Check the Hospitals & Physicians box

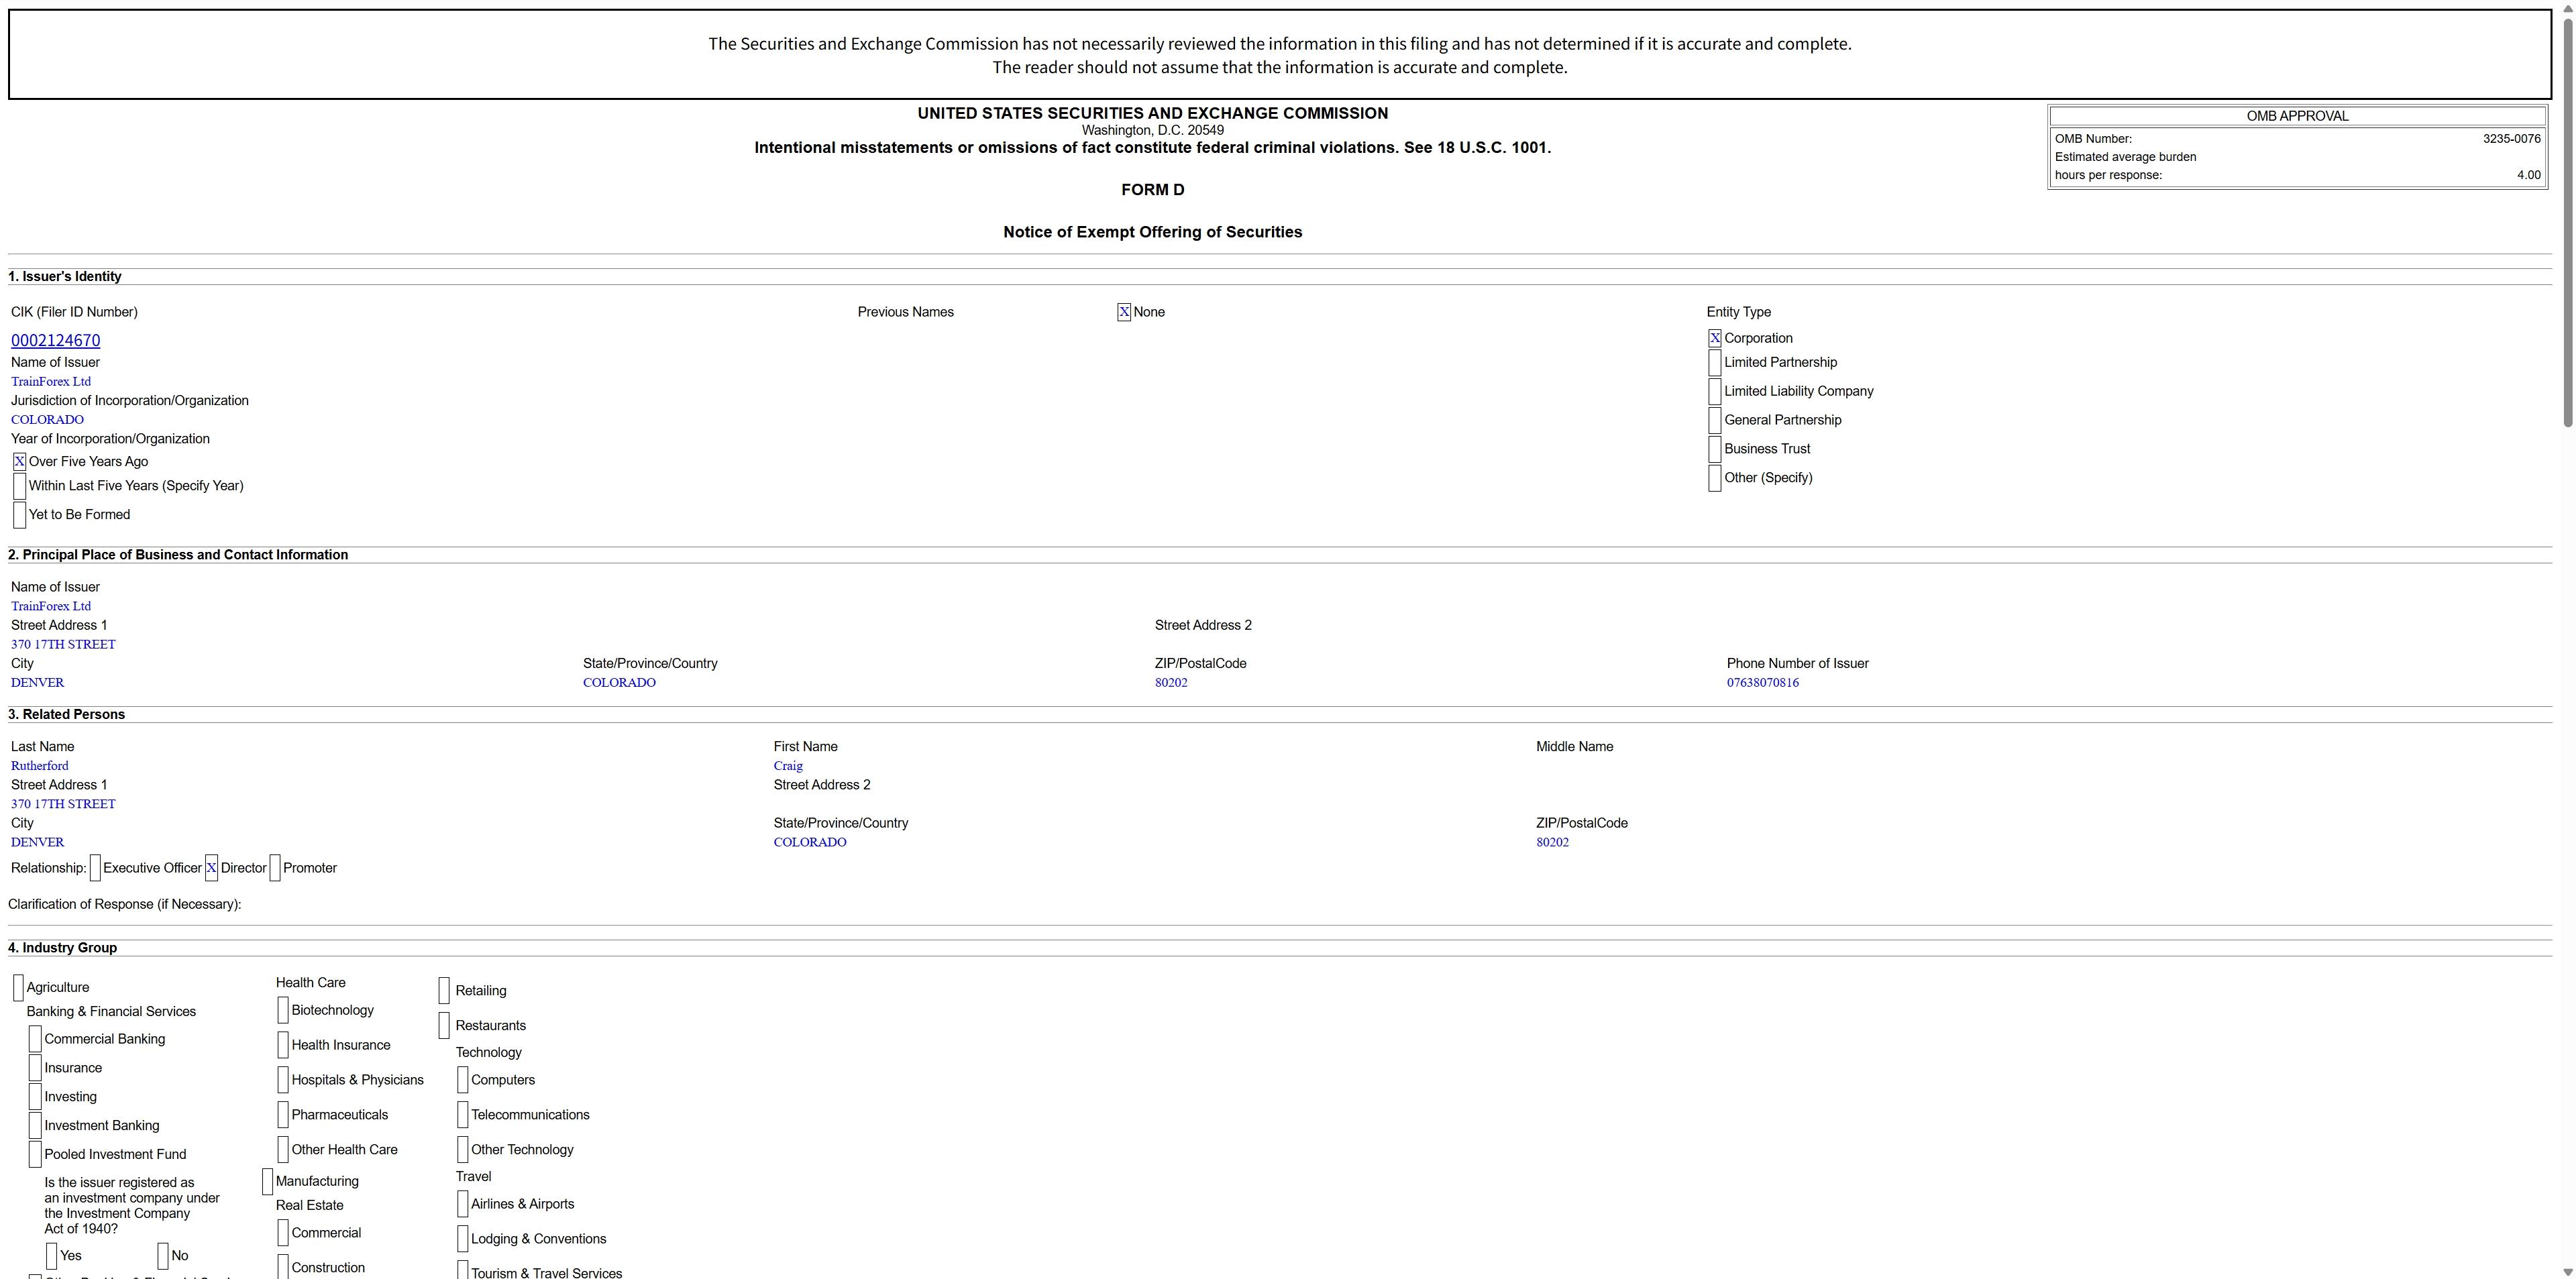[283, 1080]
